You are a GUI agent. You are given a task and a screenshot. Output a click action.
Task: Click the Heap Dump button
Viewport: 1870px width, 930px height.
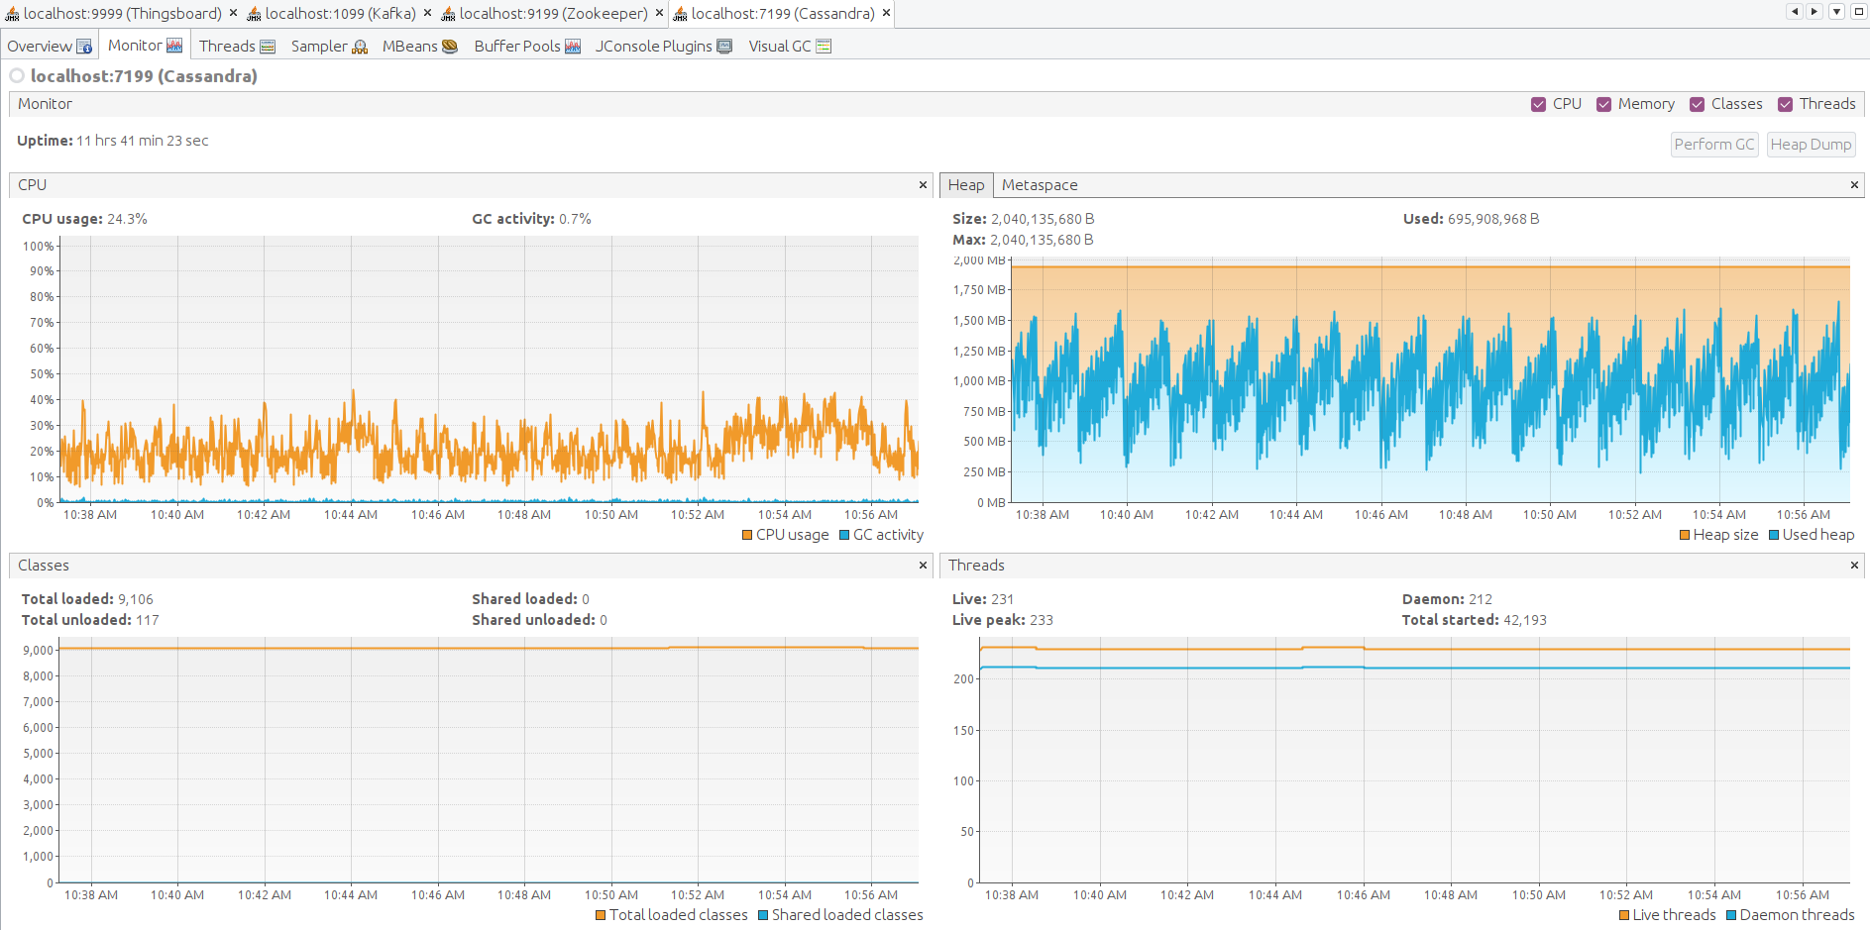coord(1811,145)
